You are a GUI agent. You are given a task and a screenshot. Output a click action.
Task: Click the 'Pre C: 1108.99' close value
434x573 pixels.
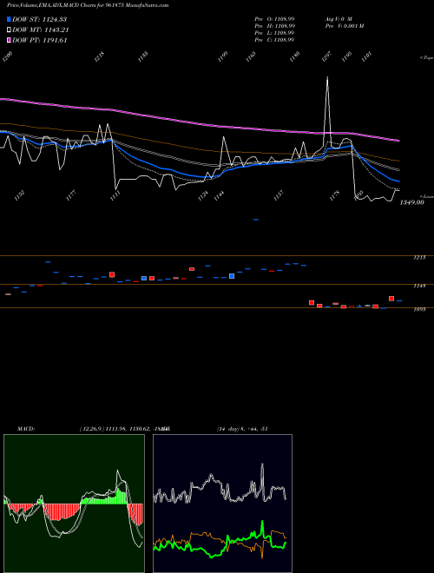274,40
